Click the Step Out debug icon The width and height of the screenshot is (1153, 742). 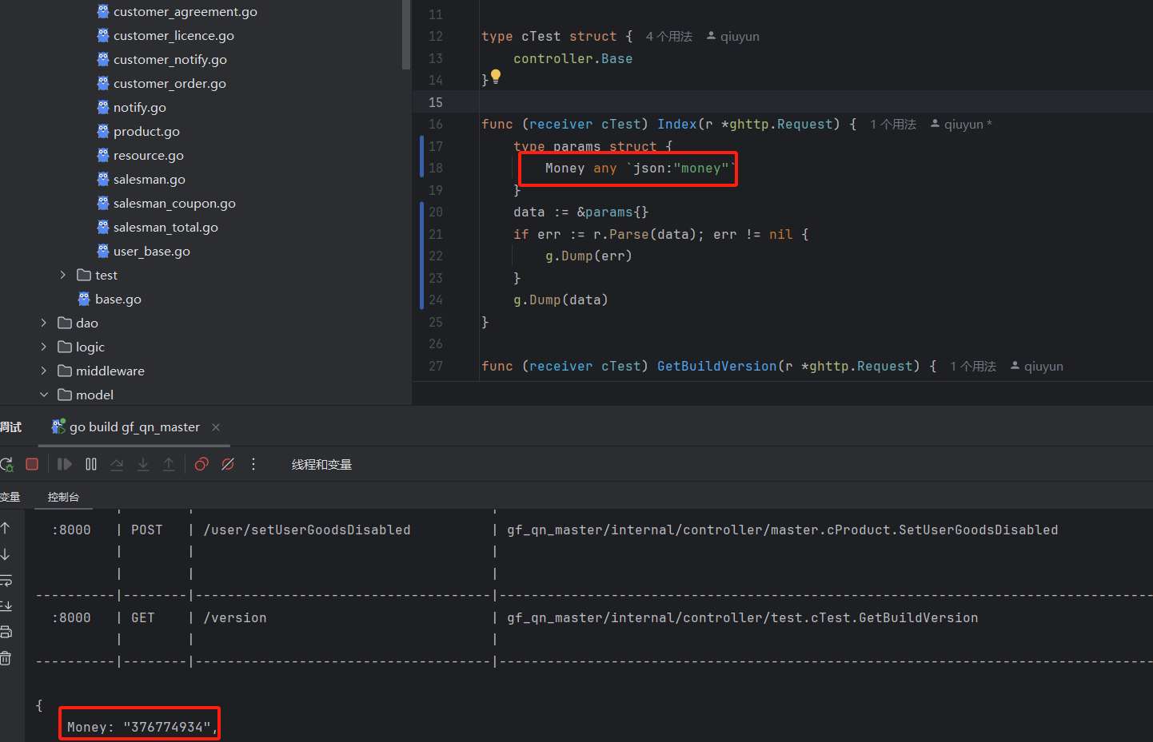click(169, 464)
